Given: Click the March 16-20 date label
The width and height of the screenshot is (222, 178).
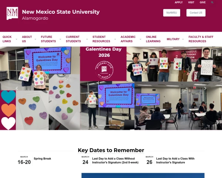Looking at the screenshot, I should tap(24, 160).
